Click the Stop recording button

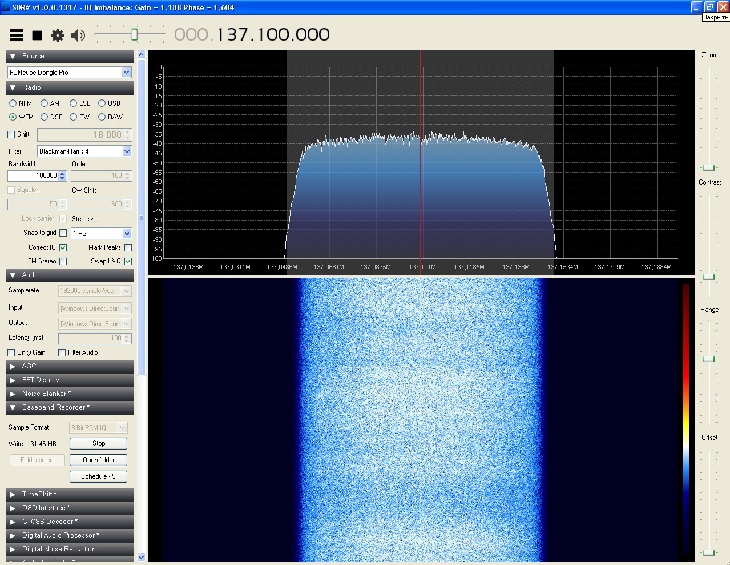(98, 443)
